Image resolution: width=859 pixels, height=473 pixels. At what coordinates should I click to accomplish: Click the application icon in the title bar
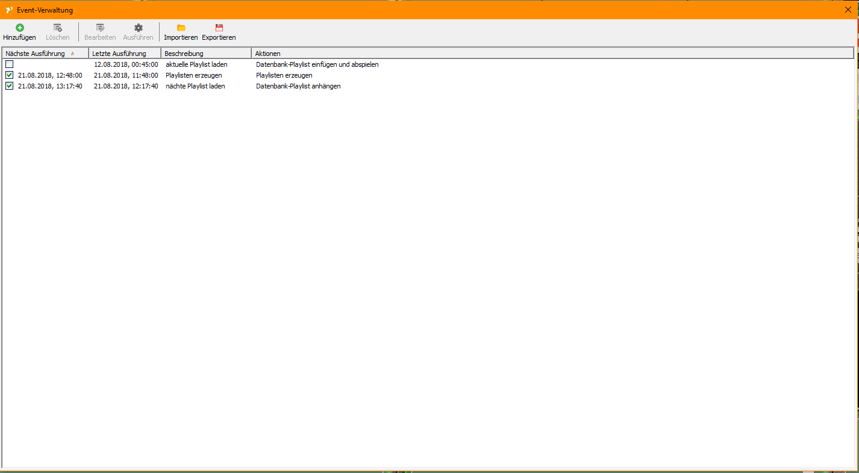7,9
